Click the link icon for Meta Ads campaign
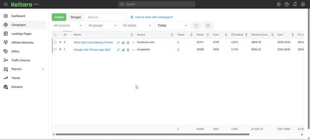The image size is (310, 140). pos(118,43)
